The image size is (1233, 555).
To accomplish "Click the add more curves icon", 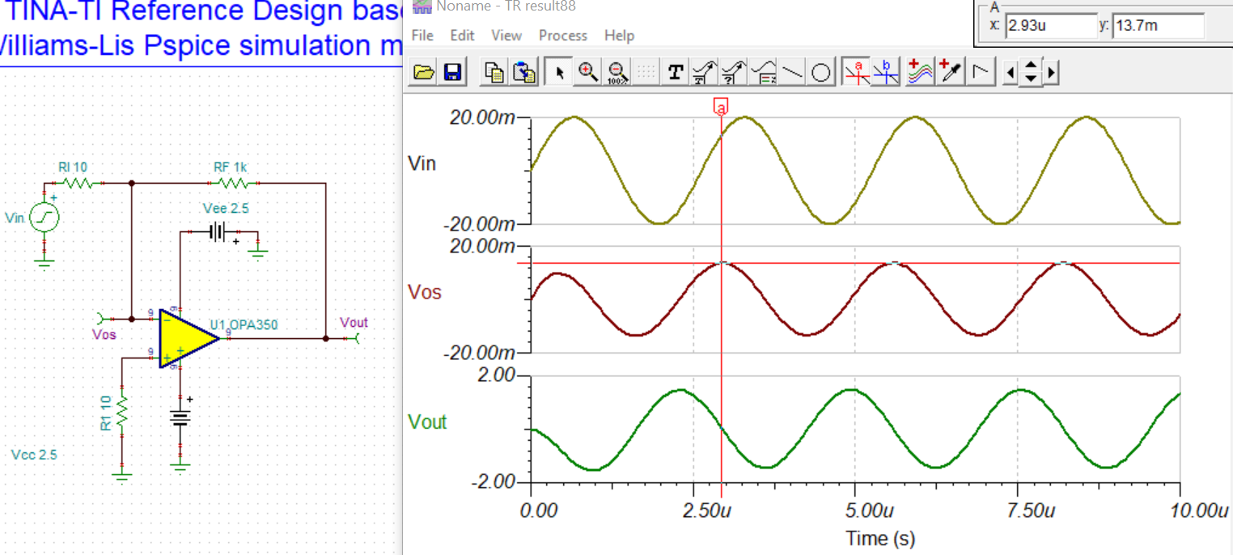I will 920,73.
